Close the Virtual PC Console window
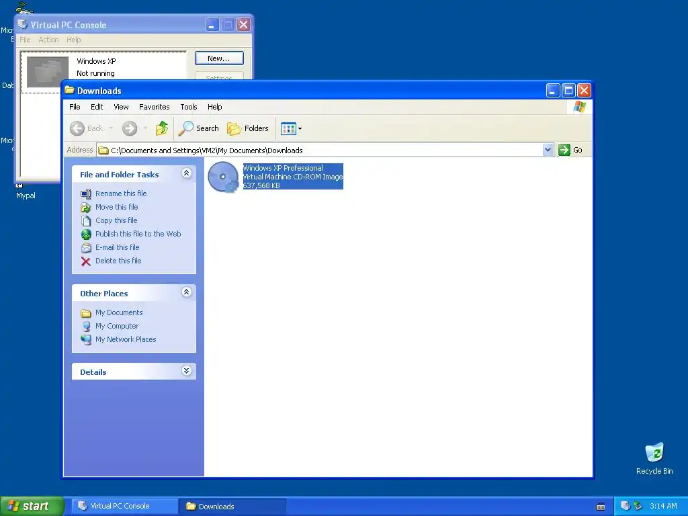The height and width of the screenshot is (516, 688). click(x=243, y=25)
